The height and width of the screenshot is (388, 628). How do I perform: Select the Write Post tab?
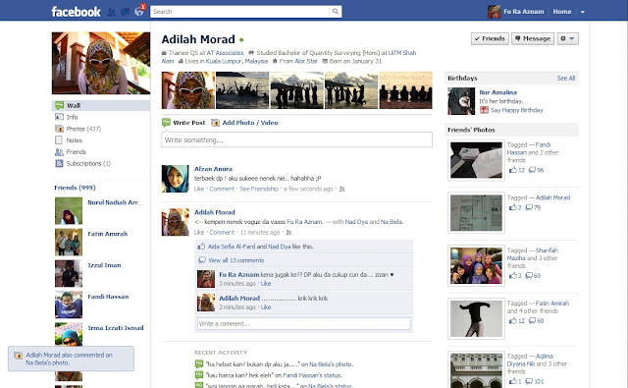[x=183, y=123]
